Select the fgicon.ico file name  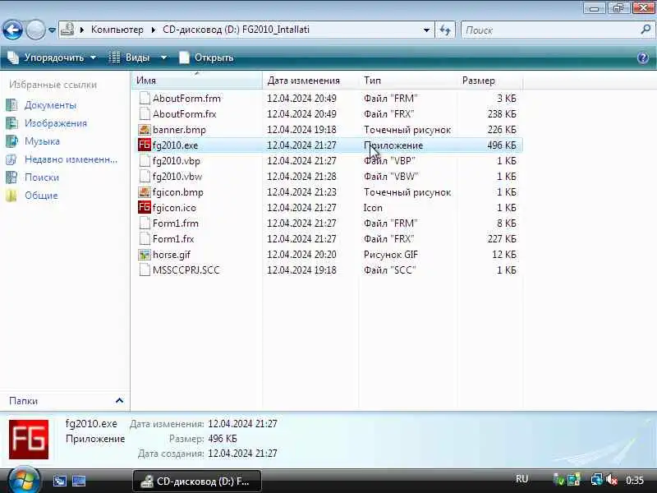(x=174, y=208)
